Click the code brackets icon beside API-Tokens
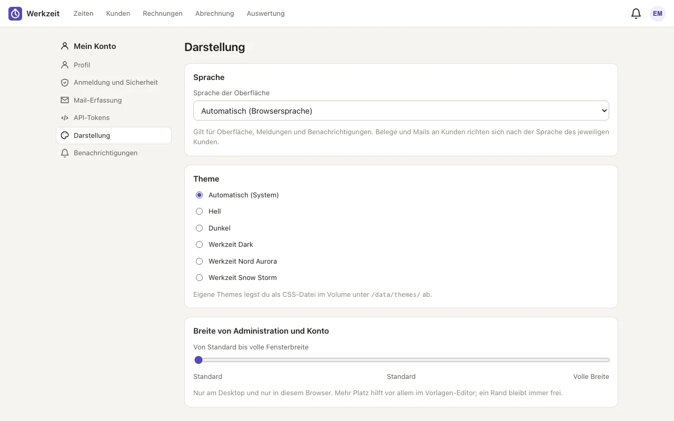This screenshot has height=421, width=674. point(65,118)
